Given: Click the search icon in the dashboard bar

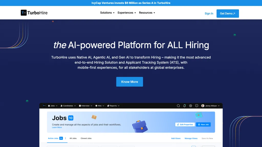Looking at the screenshot, I should click(178, 106).
